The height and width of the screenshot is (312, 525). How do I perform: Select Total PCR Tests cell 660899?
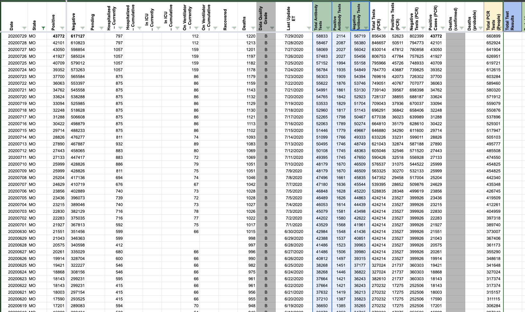[x=493, y=36]
